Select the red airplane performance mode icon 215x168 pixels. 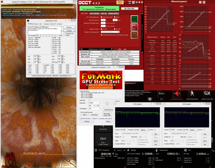177,94
